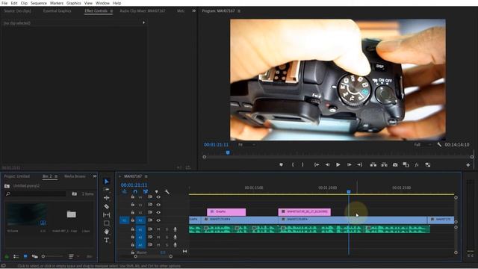The height and width of the screenshot is (269, 478).
Task: Mute audio track A2
Action: [158, 237]
